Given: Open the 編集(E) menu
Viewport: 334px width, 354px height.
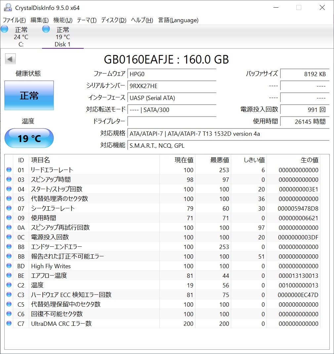Looking at the screenshot, I should click(x=39, y=20).
